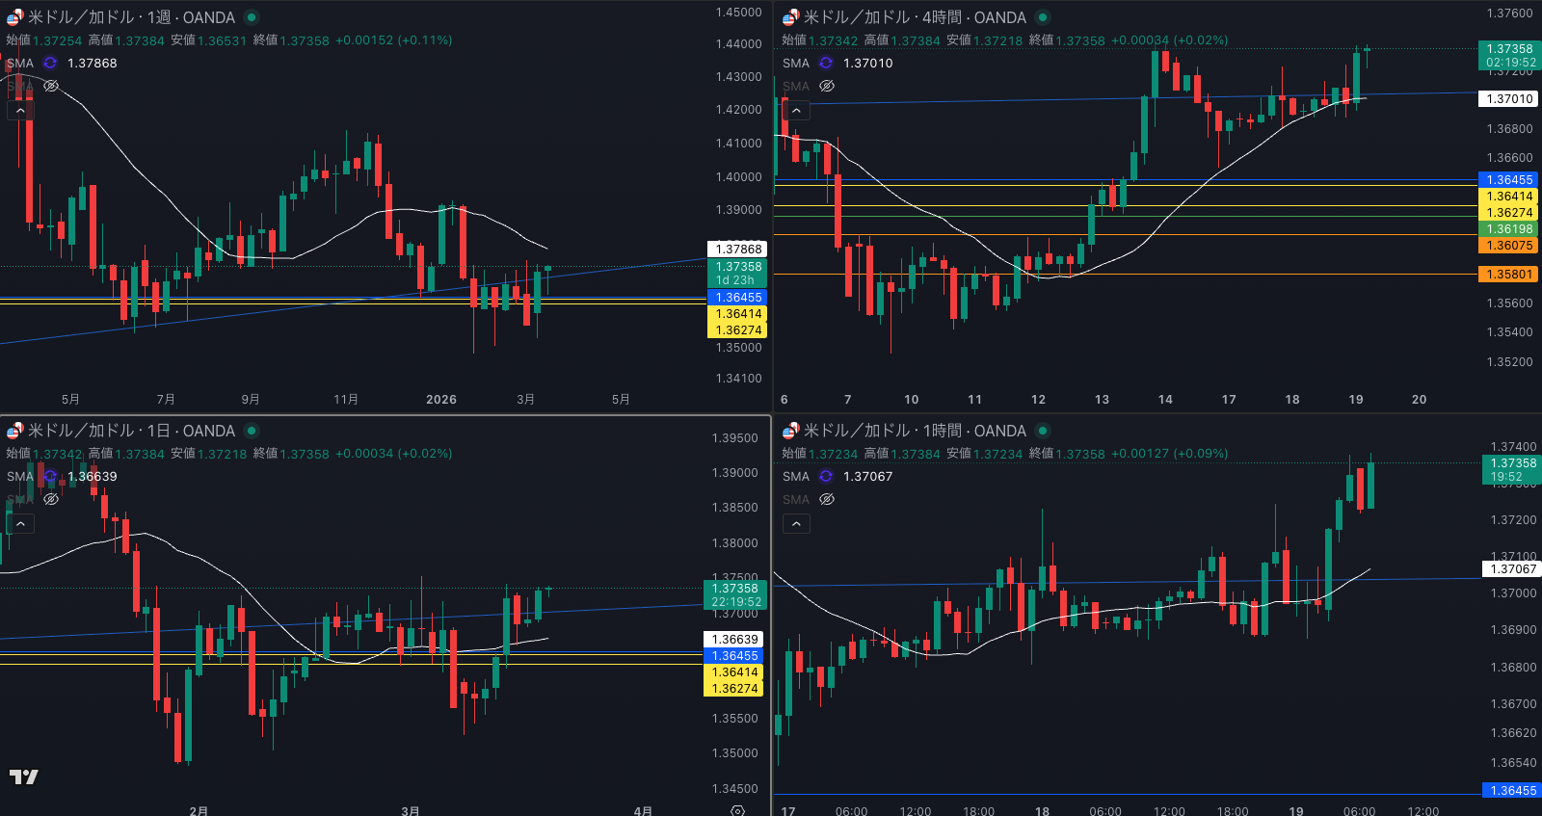The width and height of the screenshot is (1542, 816).
Task: Click the SMA refresh icon on the 4時間 chart
Action: click(x=826, y=63)
